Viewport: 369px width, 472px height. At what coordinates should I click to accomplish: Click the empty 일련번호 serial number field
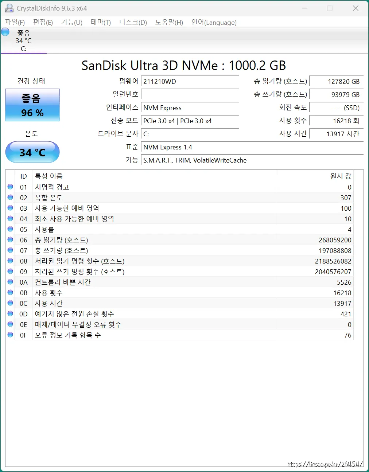pyautogui.click(x=190, y=95)
